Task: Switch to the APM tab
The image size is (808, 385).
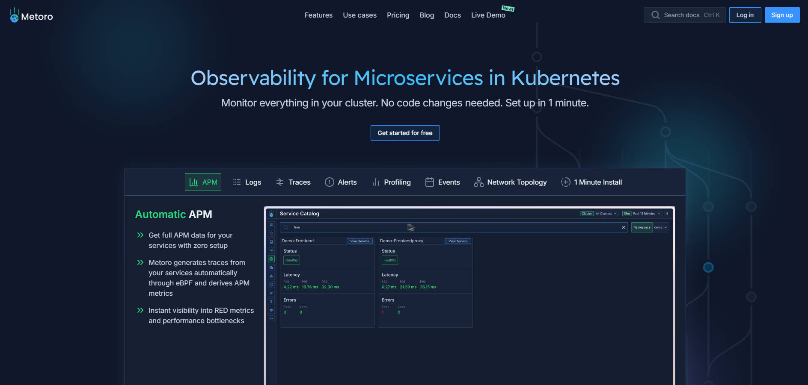Action: pos(203,182)
